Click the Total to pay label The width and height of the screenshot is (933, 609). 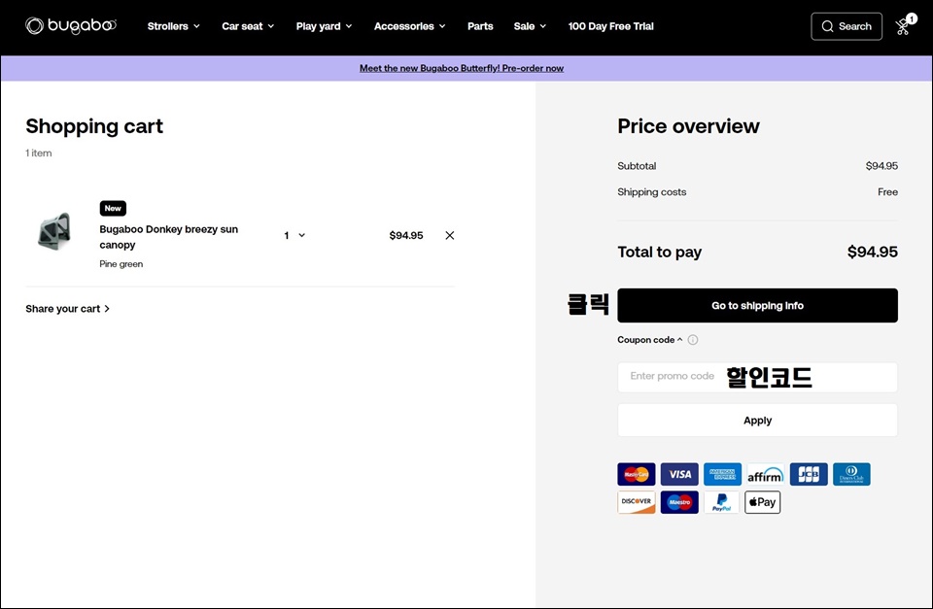pyautogui.click(x=659, y=253)
